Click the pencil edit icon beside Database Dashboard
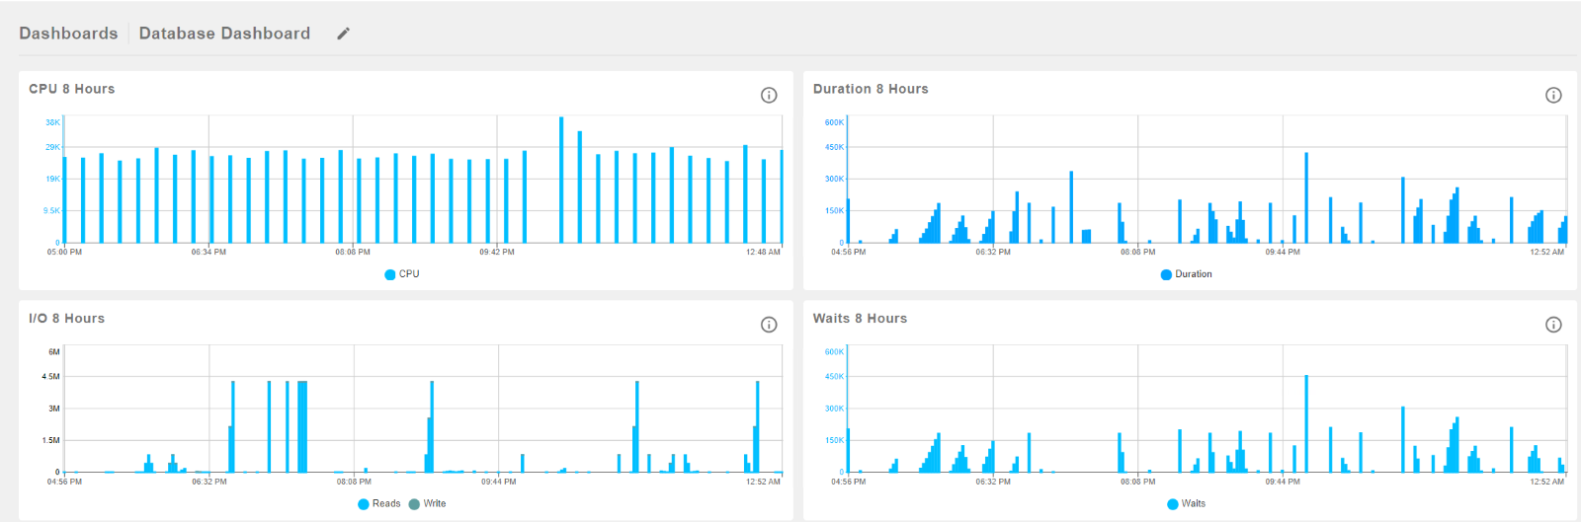Image resolution: width=1581 pixels, height=522 pixels. pos(343,34)
